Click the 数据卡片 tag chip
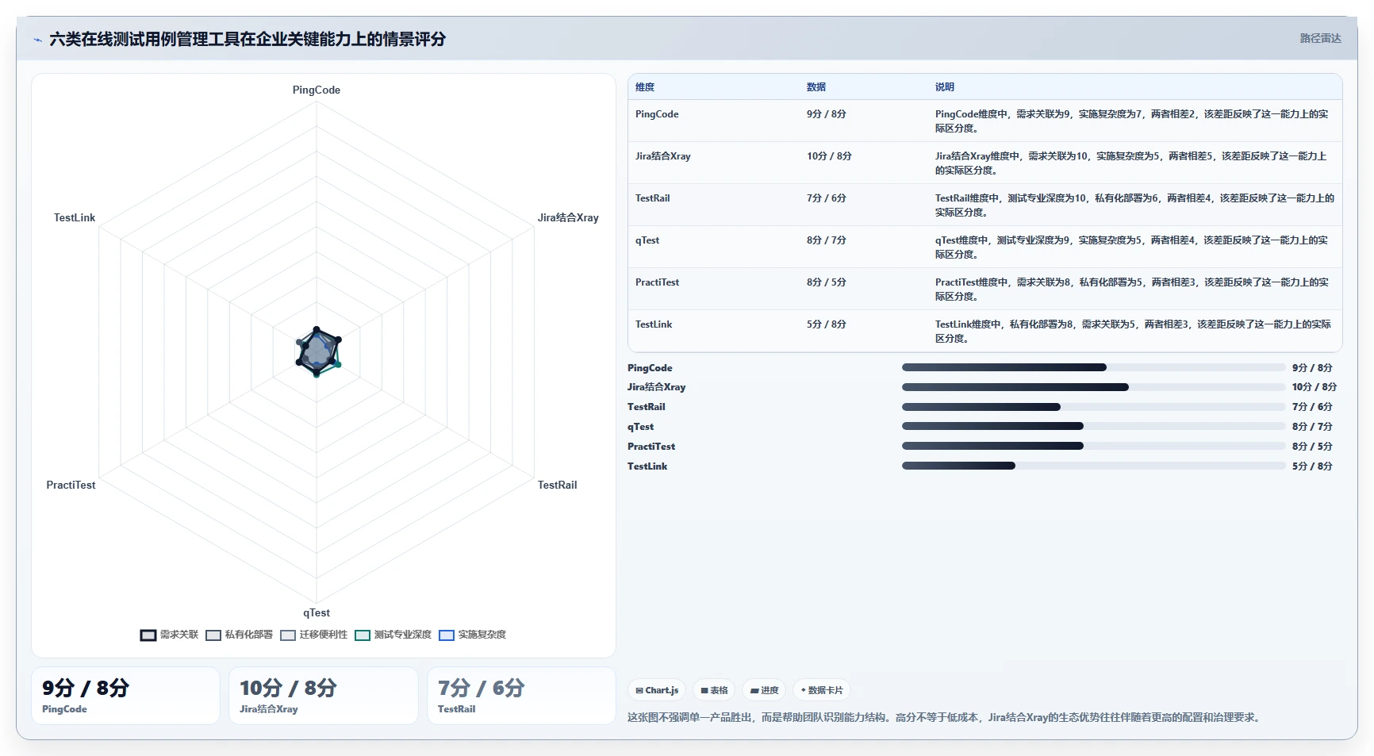1374x756 pixels. pos(823,690)
